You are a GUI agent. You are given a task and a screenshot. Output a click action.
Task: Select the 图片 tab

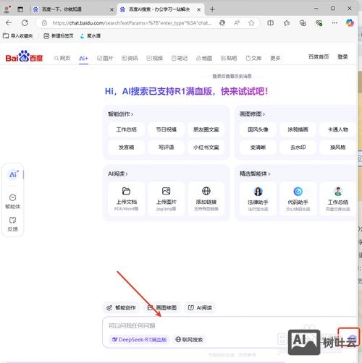105,58
